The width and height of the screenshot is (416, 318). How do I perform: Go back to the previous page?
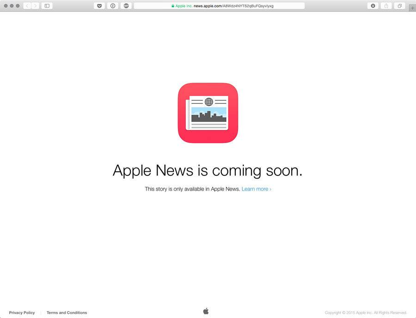[x=27, y=6]
